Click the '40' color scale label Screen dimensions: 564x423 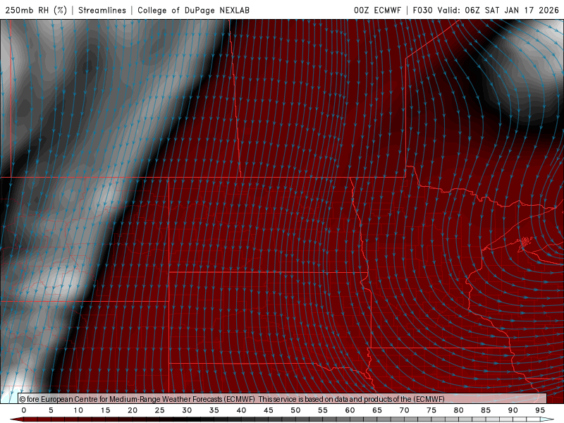point(241,410)
